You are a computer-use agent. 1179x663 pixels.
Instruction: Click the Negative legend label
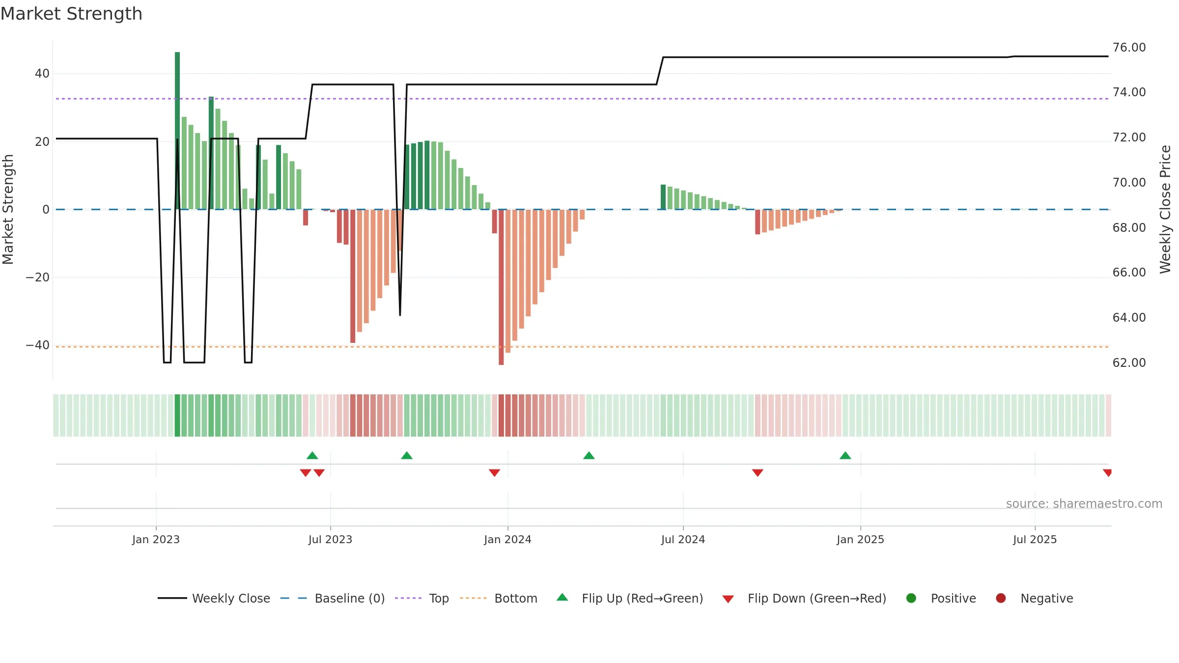(x=1047, y=598)
